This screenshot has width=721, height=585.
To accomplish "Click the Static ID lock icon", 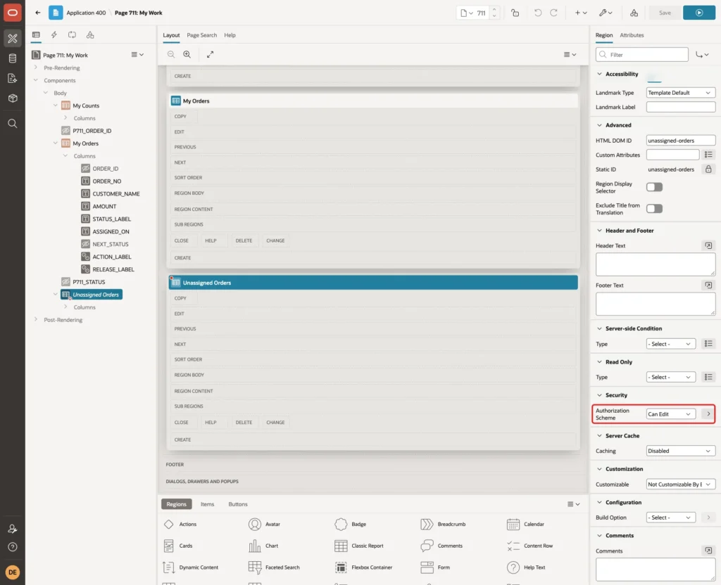I will click(x=708, y=169).
